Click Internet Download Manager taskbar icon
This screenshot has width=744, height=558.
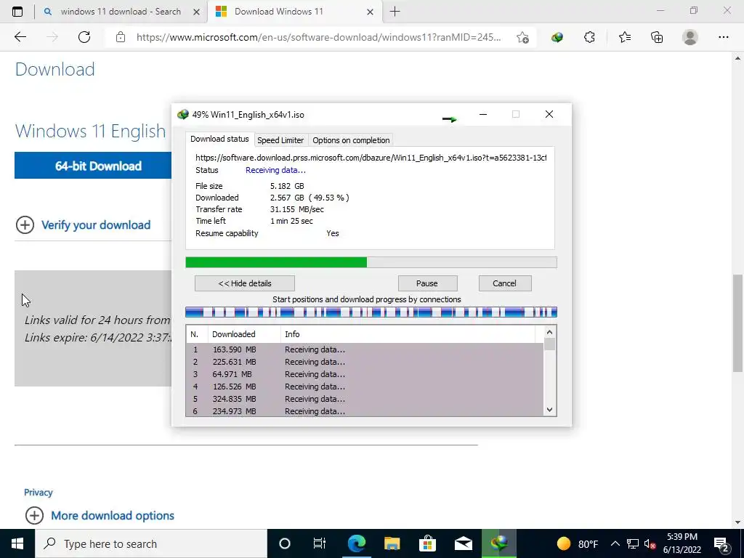pyautogui.click(x=498, y=543)
